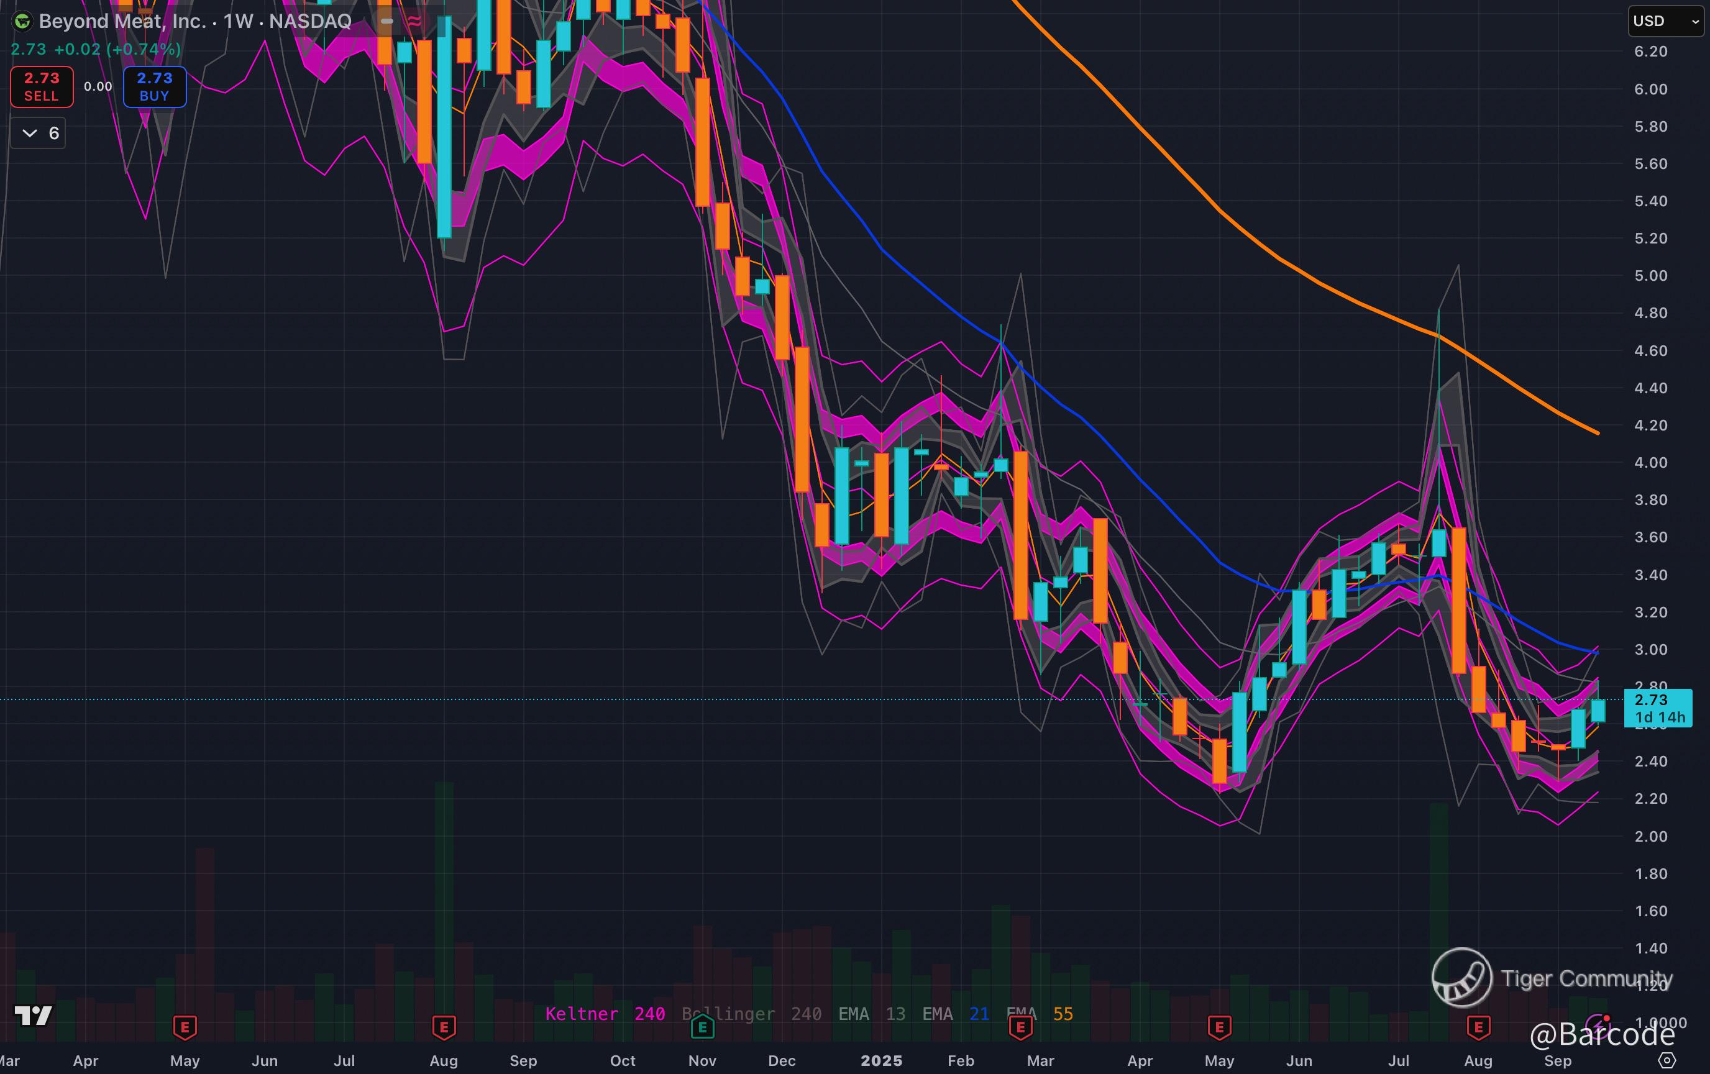Click the earnings E marker near May 2024
The width and height of the screenshot is (1710, 1074).
click(185, 1026)
